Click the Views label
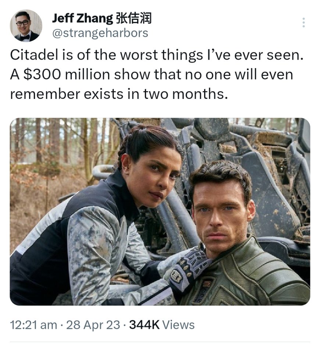The image size is (320, 345). (178, 325)
